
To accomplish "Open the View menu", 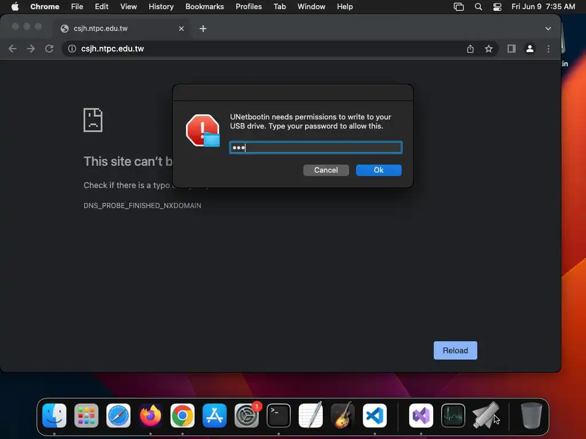I will [129, 6].
